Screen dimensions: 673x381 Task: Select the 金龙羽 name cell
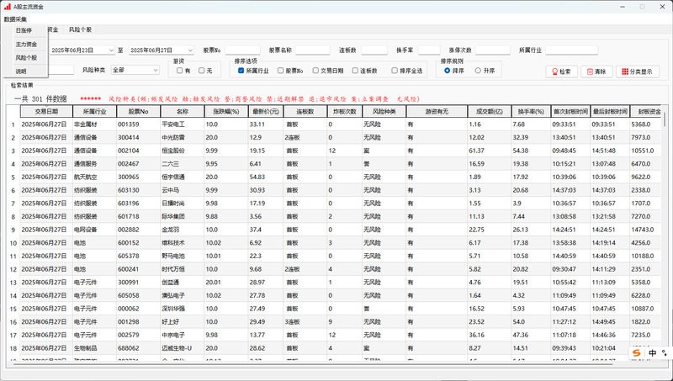coord(183,230)
